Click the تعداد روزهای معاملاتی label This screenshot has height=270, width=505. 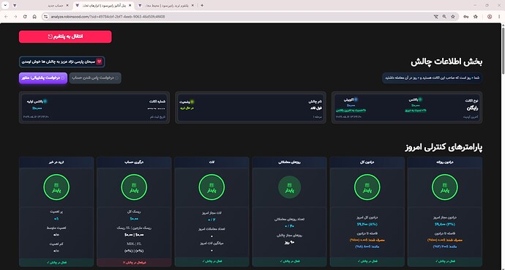(290, 220)
